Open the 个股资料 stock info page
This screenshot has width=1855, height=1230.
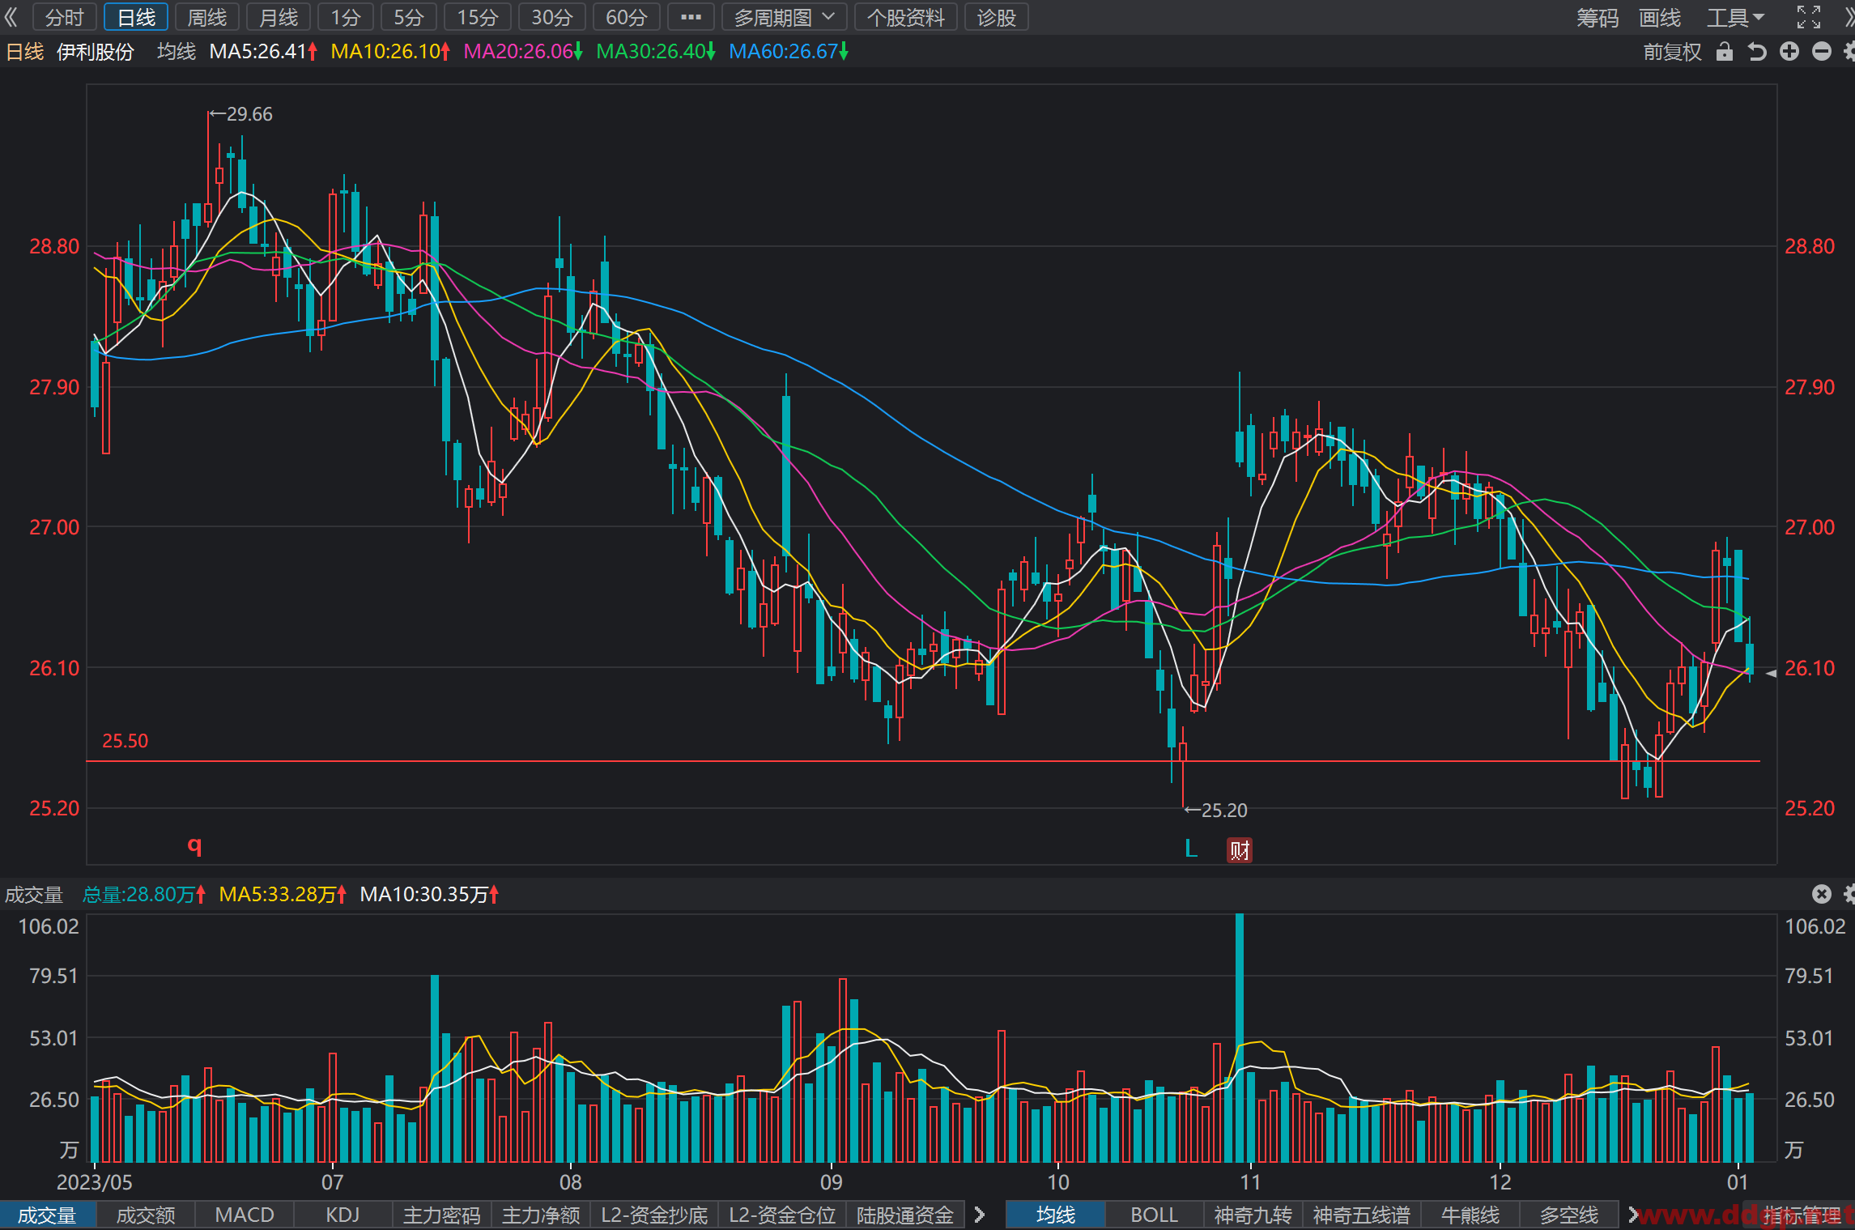(x=906, y=17)
